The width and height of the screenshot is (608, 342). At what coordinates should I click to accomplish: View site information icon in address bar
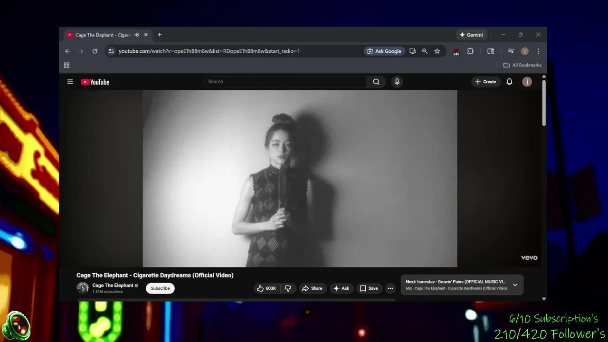click(111, 51)
